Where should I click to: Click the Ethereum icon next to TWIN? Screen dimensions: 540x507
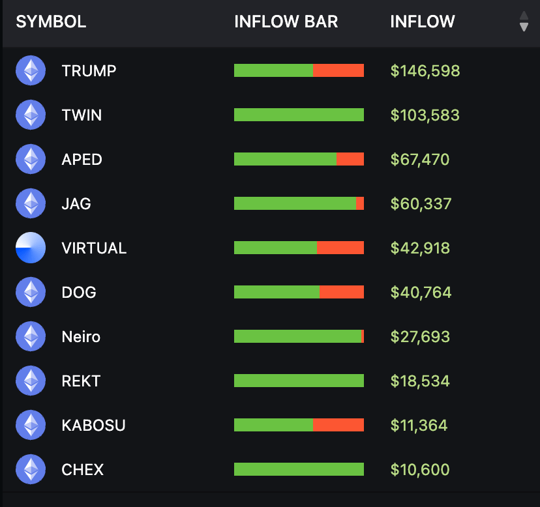(x=31, y=115)
